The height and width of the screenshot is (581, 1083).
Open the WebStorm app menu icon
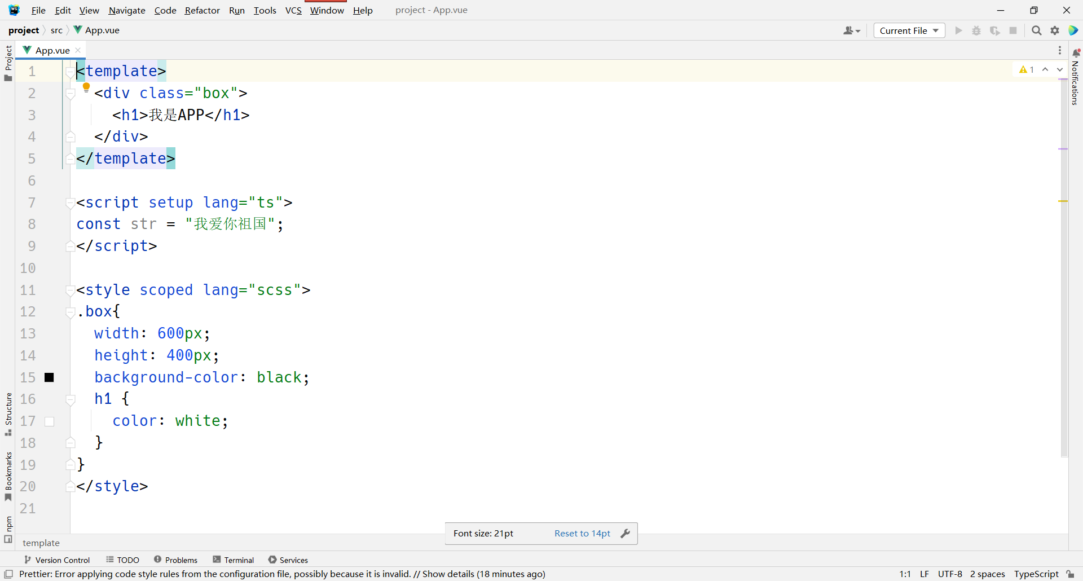coord(14,10)
